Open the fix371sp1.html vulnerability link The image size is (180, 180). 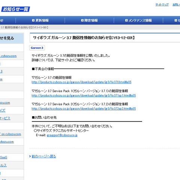click(x=84, y=96)
